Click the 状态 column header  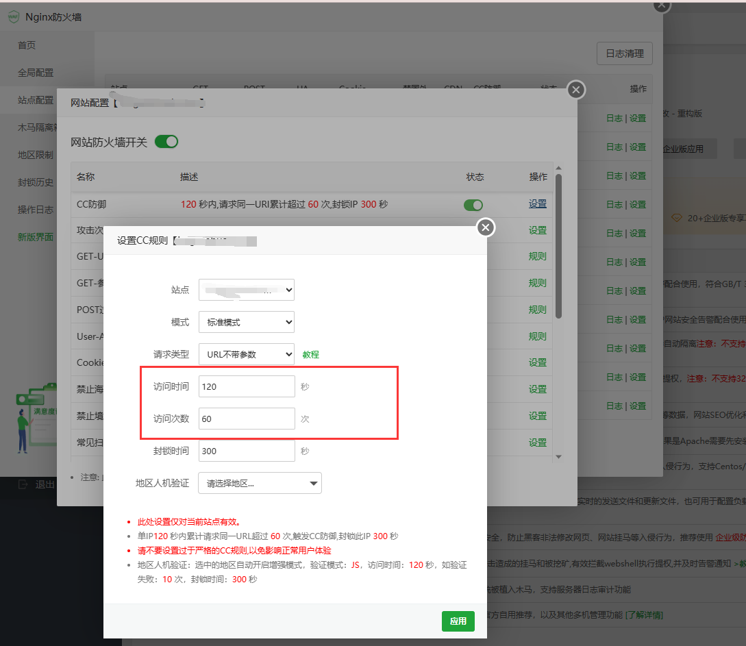click(x=475, y=177)
